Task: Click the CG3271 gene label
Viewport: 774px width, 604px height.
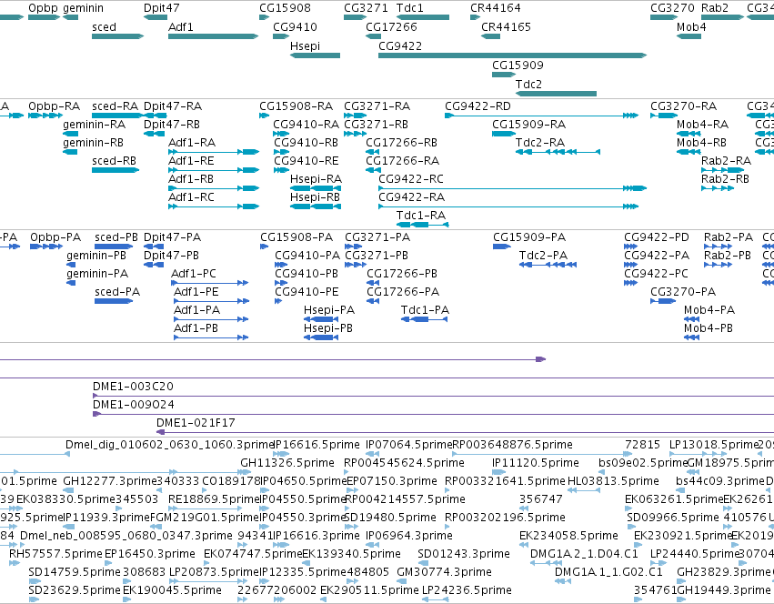Action: (367, 8)
